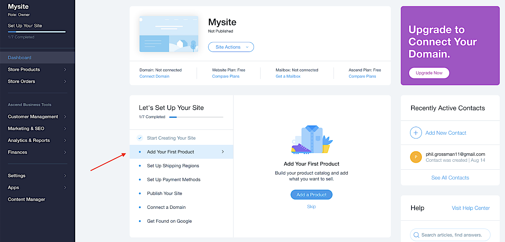Image resolution: width=505 pixels, height=242 pixels.
Task: Click the search magnifier icon in Help
Action: pos(416,235)
